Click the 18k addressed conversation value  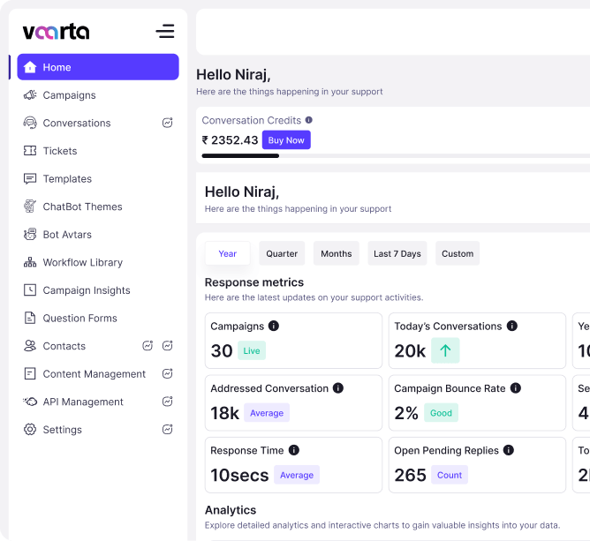[x=224, y=413]
